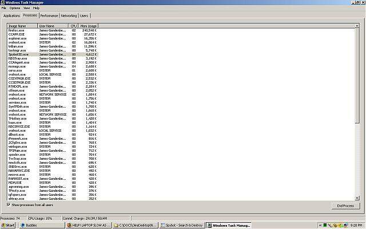The width and height of the screenshot is (366, 229).
Task: Toggle Show processes from all users checkbox
Action: click(x=9, y=205)
